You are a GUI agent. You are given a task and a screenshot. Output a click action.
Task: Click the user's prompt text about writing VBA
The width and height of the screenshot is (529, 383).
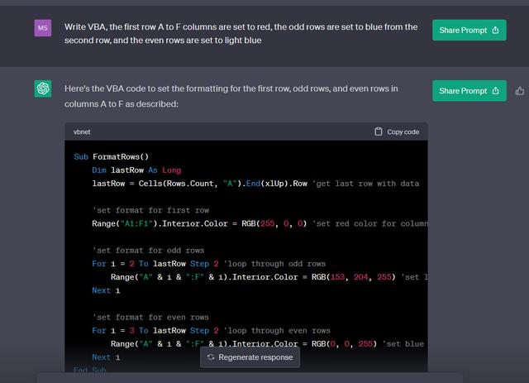tap(241, 33)
